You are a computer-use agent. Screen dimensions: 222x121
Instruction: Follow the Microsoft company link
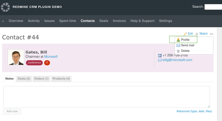51,57
